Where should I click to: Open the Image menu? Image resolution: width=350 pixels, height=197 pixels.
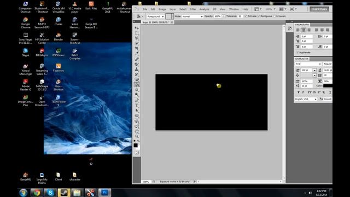(x=162, y=9)
